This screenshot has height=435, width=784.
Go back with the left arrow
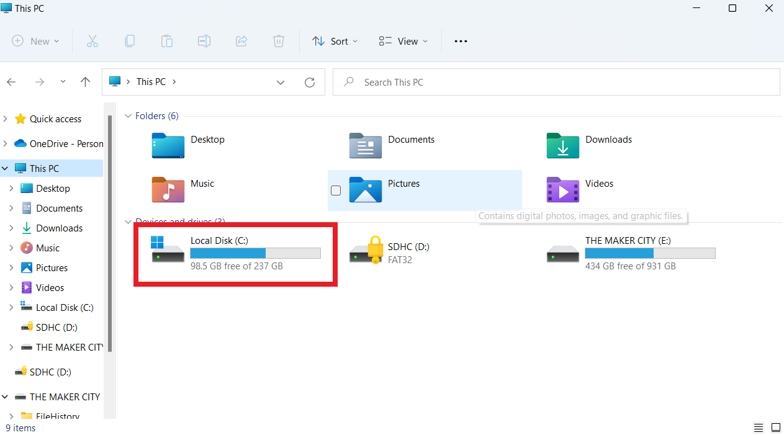12,82
